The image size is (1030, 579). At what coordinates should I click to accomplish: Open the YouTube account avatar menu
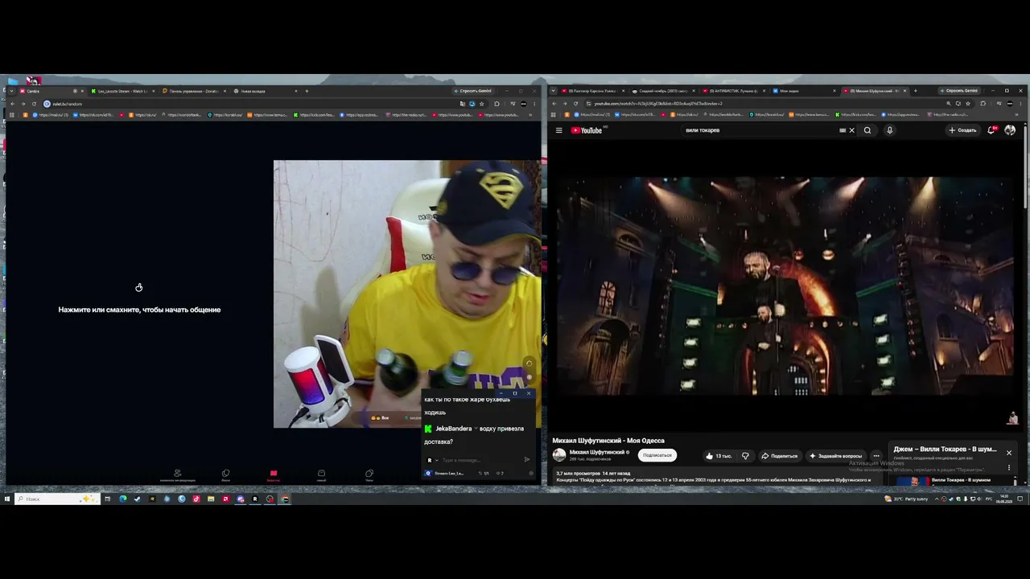pyautogui.click(x=1010, y=130)
